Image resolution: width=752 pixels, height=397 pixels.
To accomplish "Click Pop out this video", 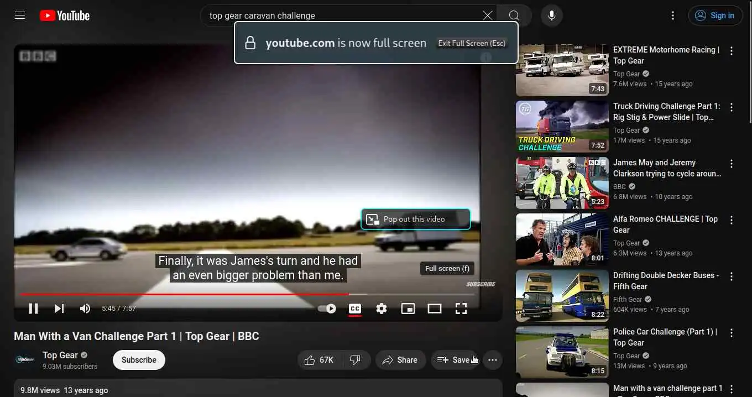I will [415, 219].
